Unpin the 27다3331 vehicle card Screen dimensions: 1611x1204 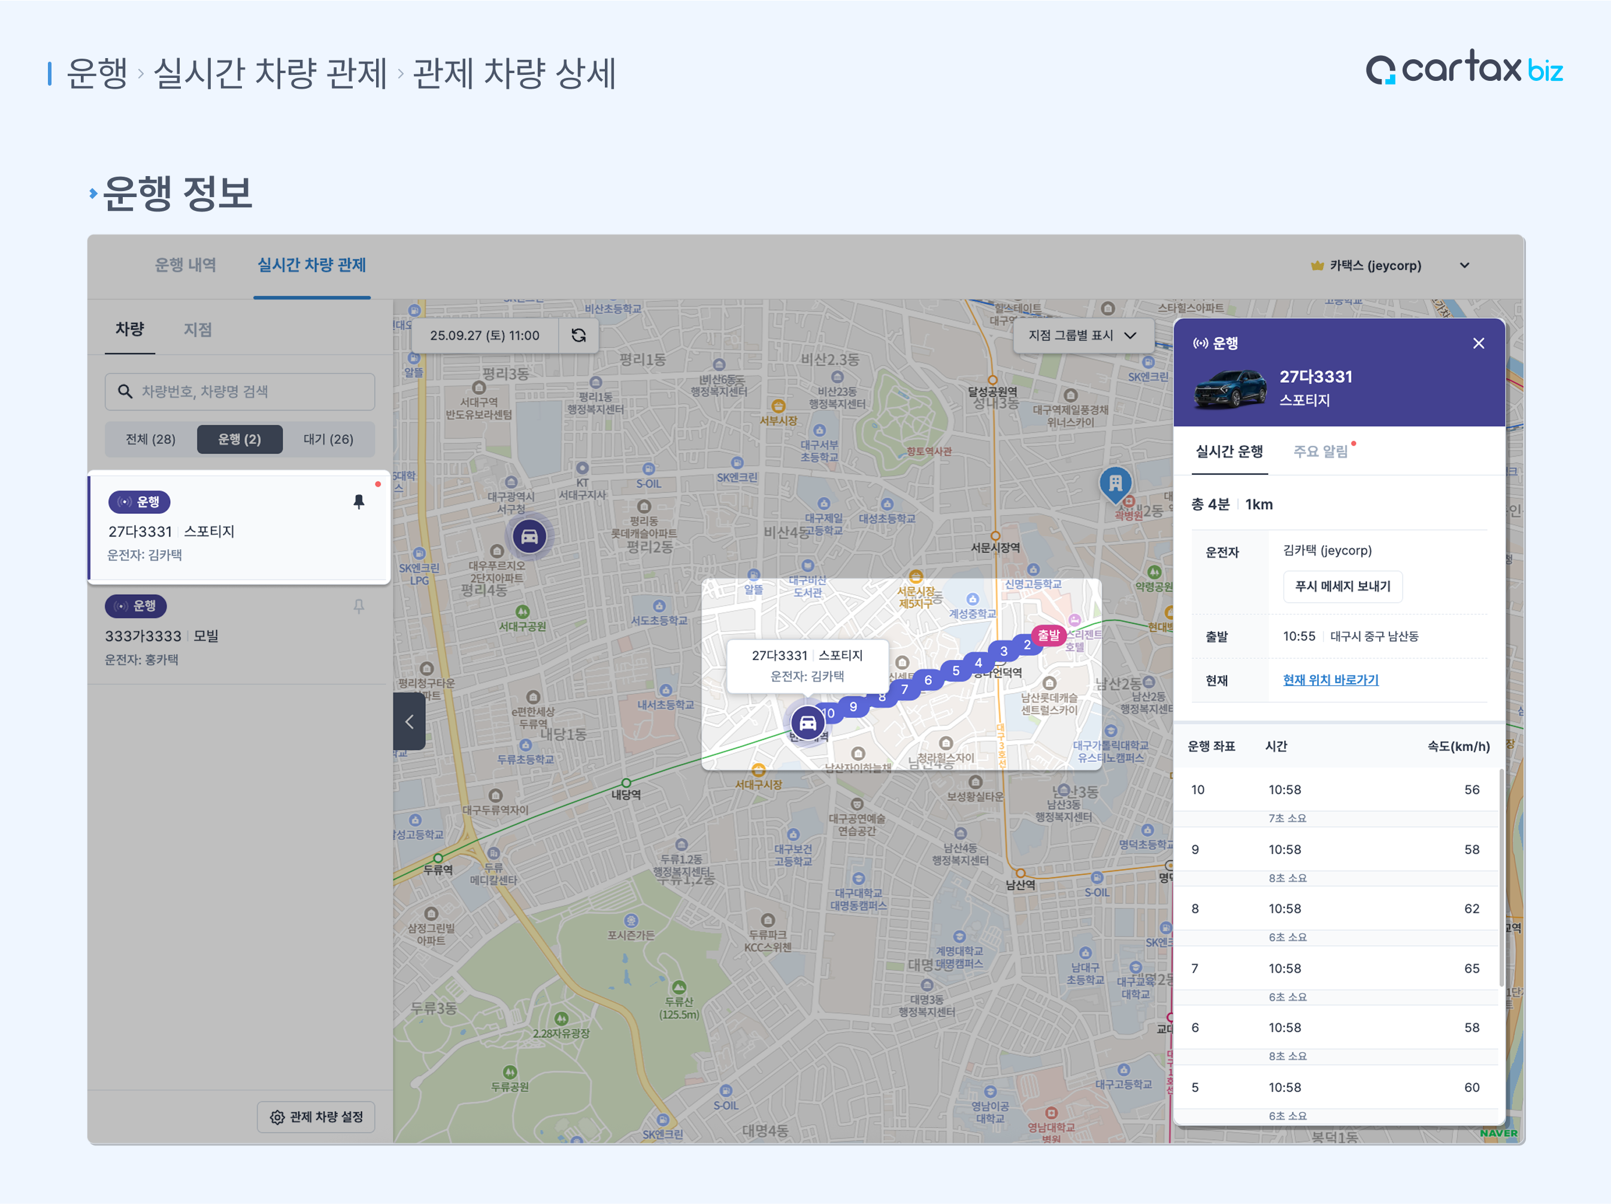[x=358, y=502]
